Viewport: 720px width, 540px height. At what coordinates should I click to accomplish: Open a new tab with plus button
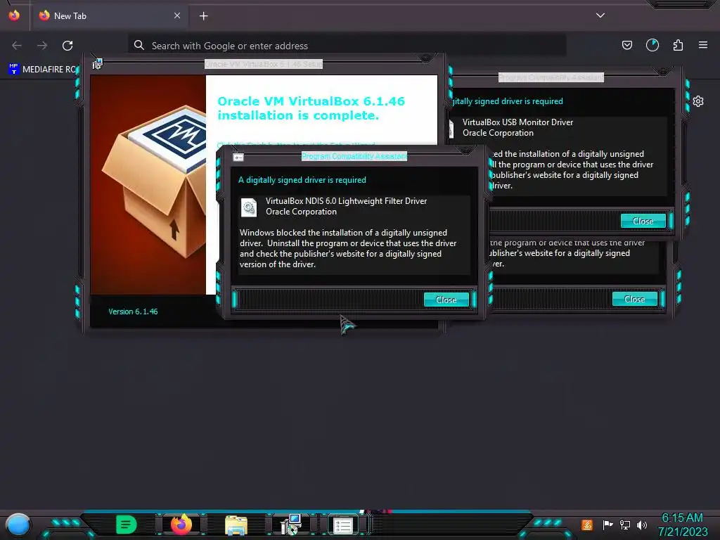203,16
